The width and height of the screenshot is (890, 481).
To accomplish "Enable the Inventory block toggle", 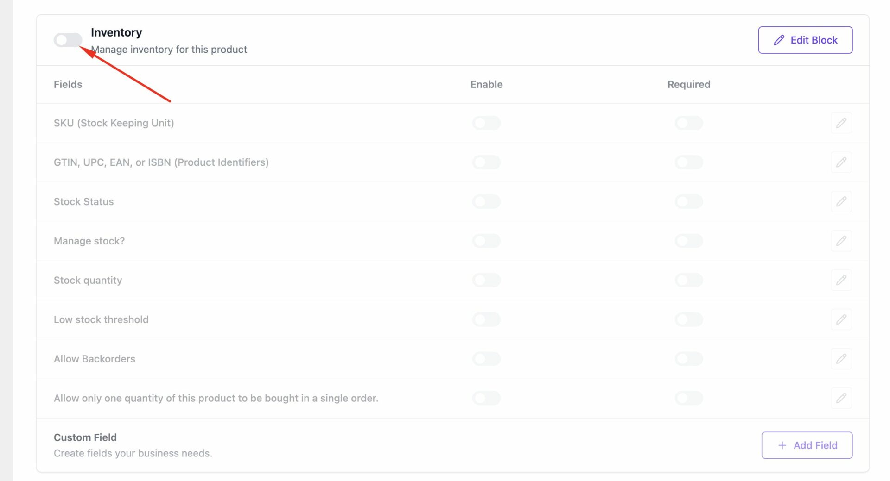I will (68, 40).
